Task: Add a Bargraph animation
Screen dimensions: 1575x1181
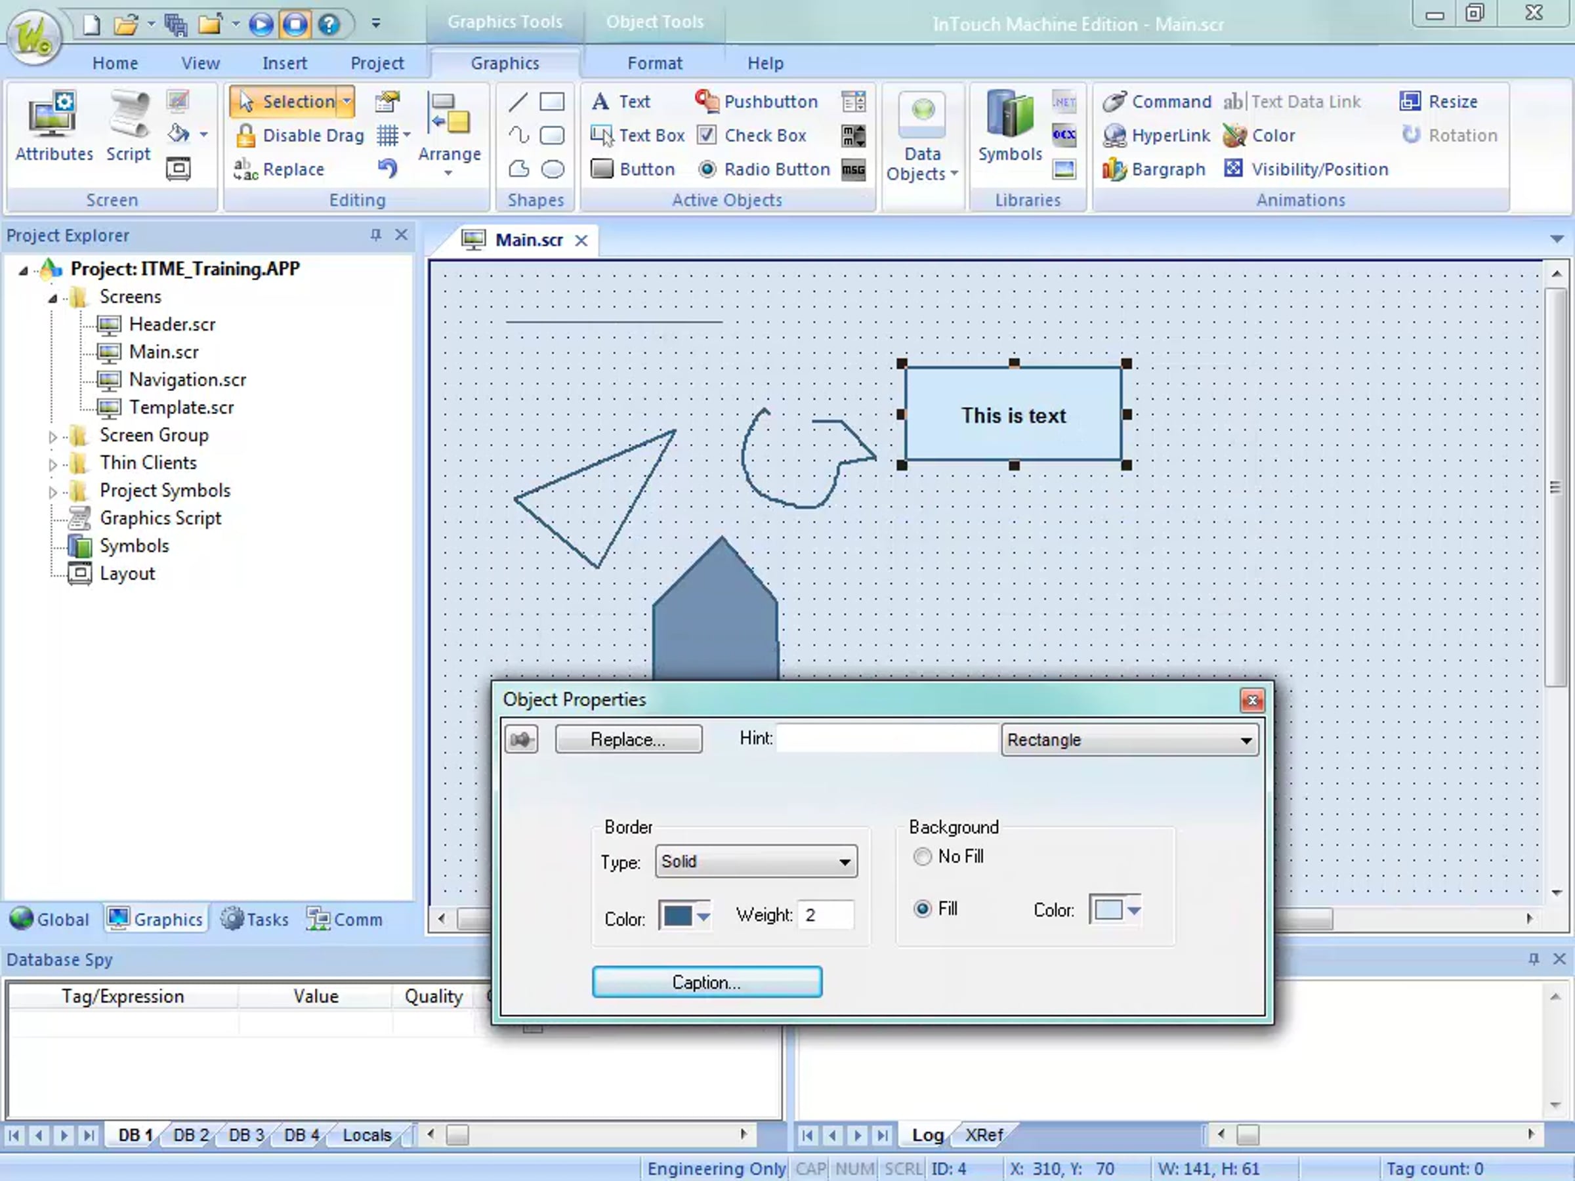Action: coord(1154,169)
